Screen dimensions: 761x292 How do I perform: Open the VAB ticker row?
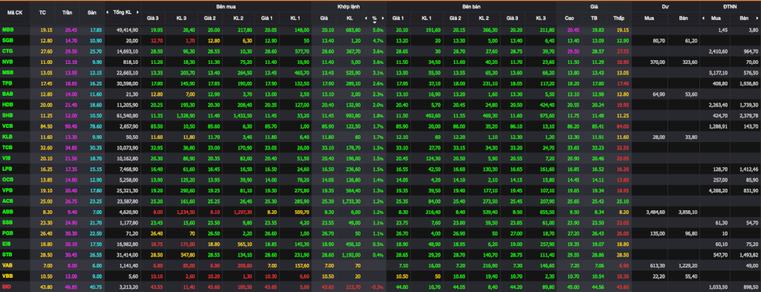tap(380, 265)
